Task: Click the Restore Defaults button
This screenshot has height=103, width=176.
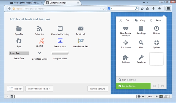Action: coord(98,89)
